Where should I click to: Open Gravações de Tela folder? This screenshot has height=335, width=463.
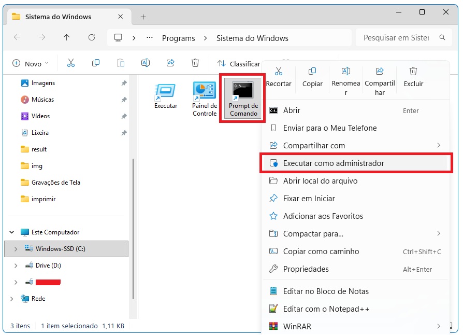56,183
